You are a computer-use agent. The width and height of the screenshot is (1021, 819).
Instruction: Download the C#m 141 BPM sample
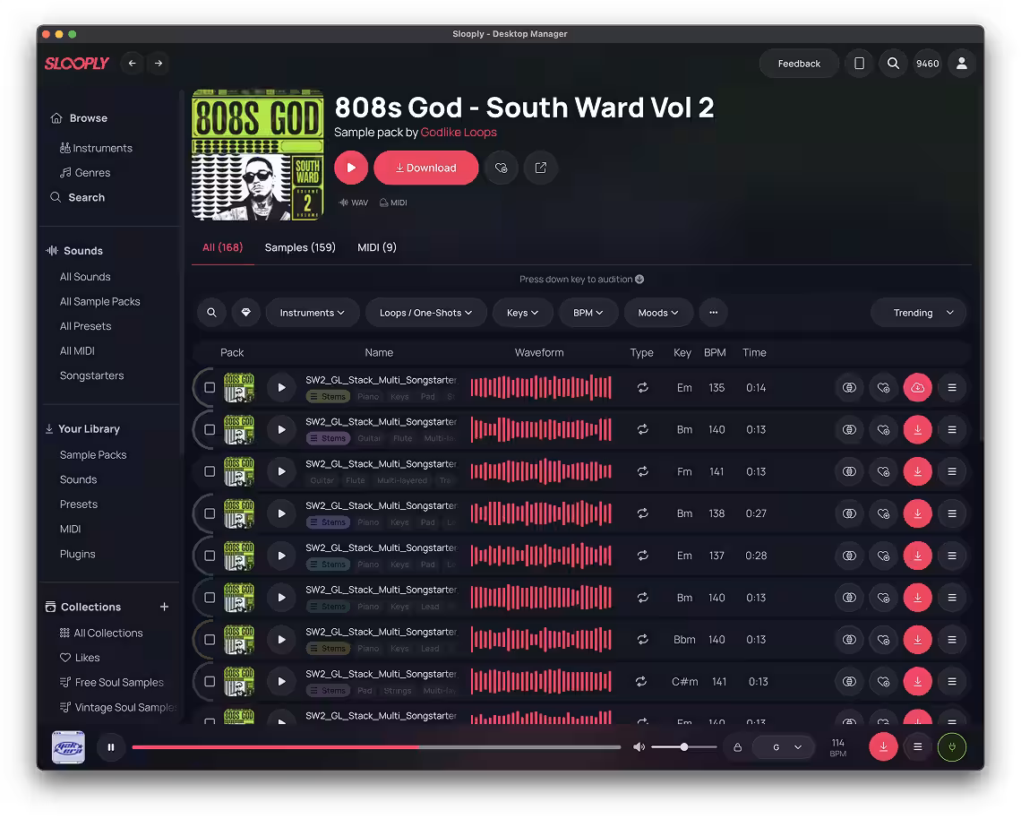coord(917,682)
